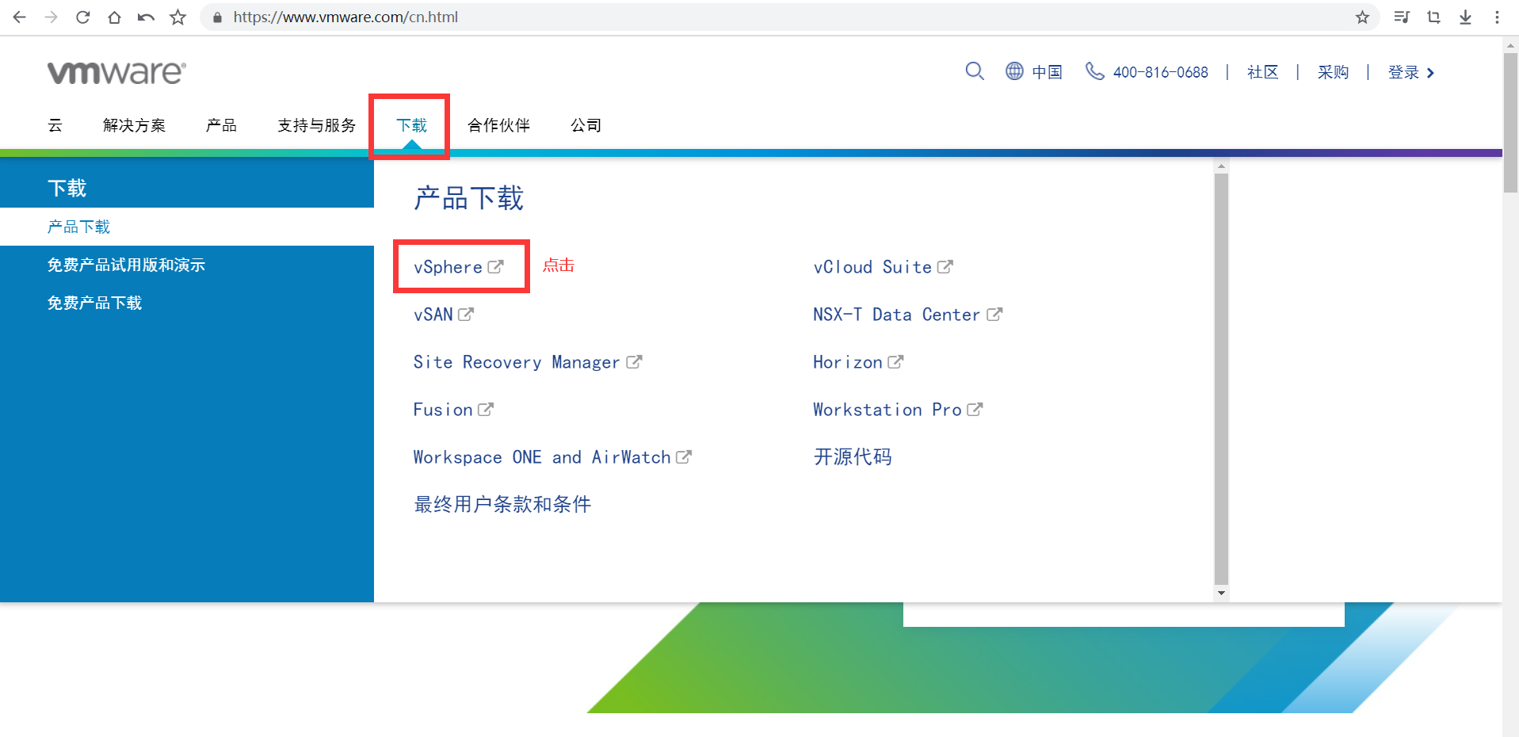Reload the page with the refresh icon
Viewport: 1519px width, 737px height.
click(83, 17)
